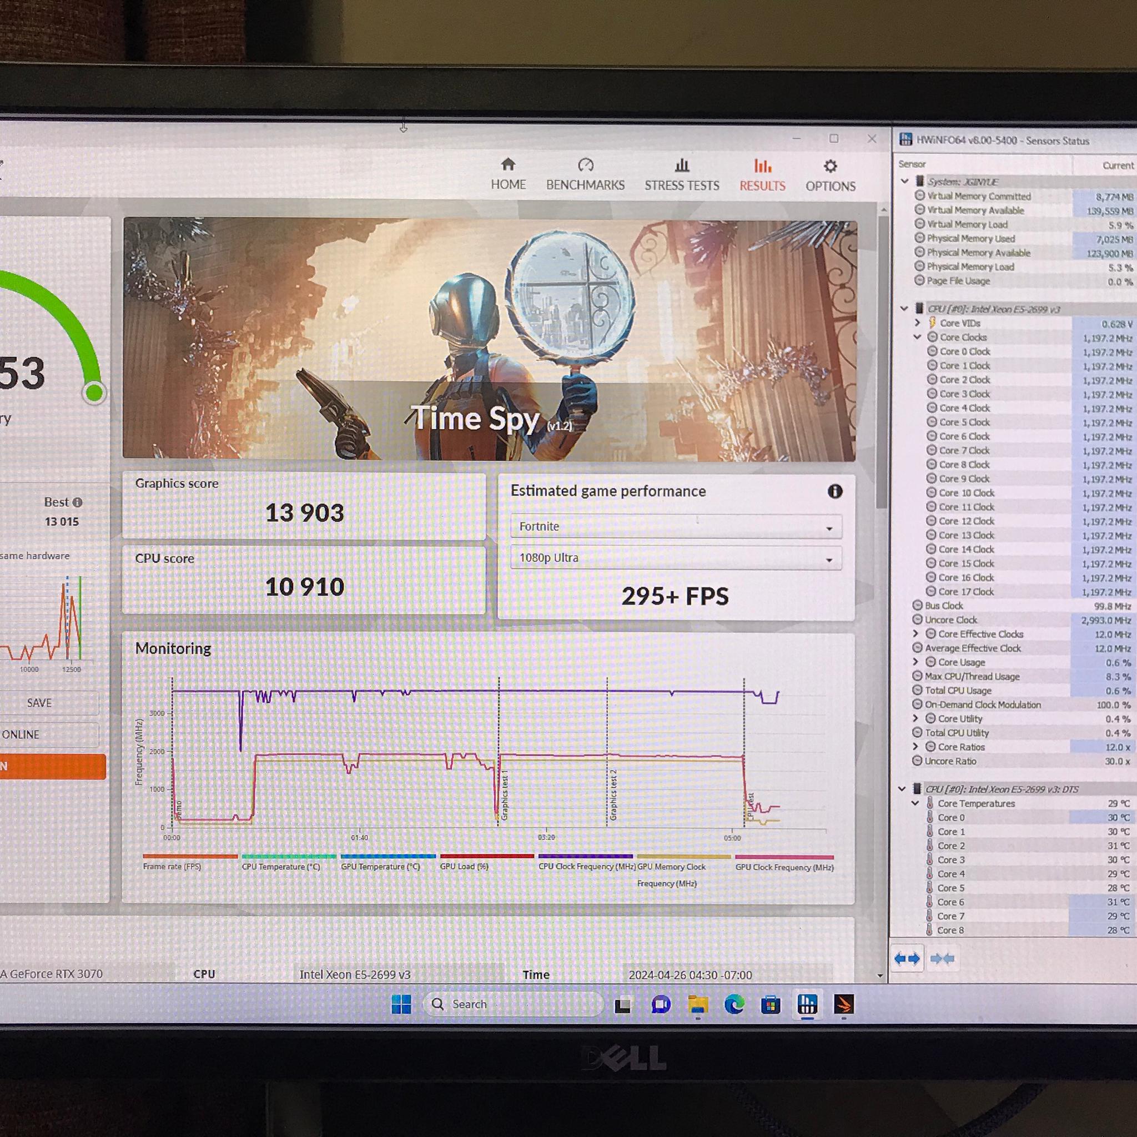Expand the Core Utility group

click(915, 718)
